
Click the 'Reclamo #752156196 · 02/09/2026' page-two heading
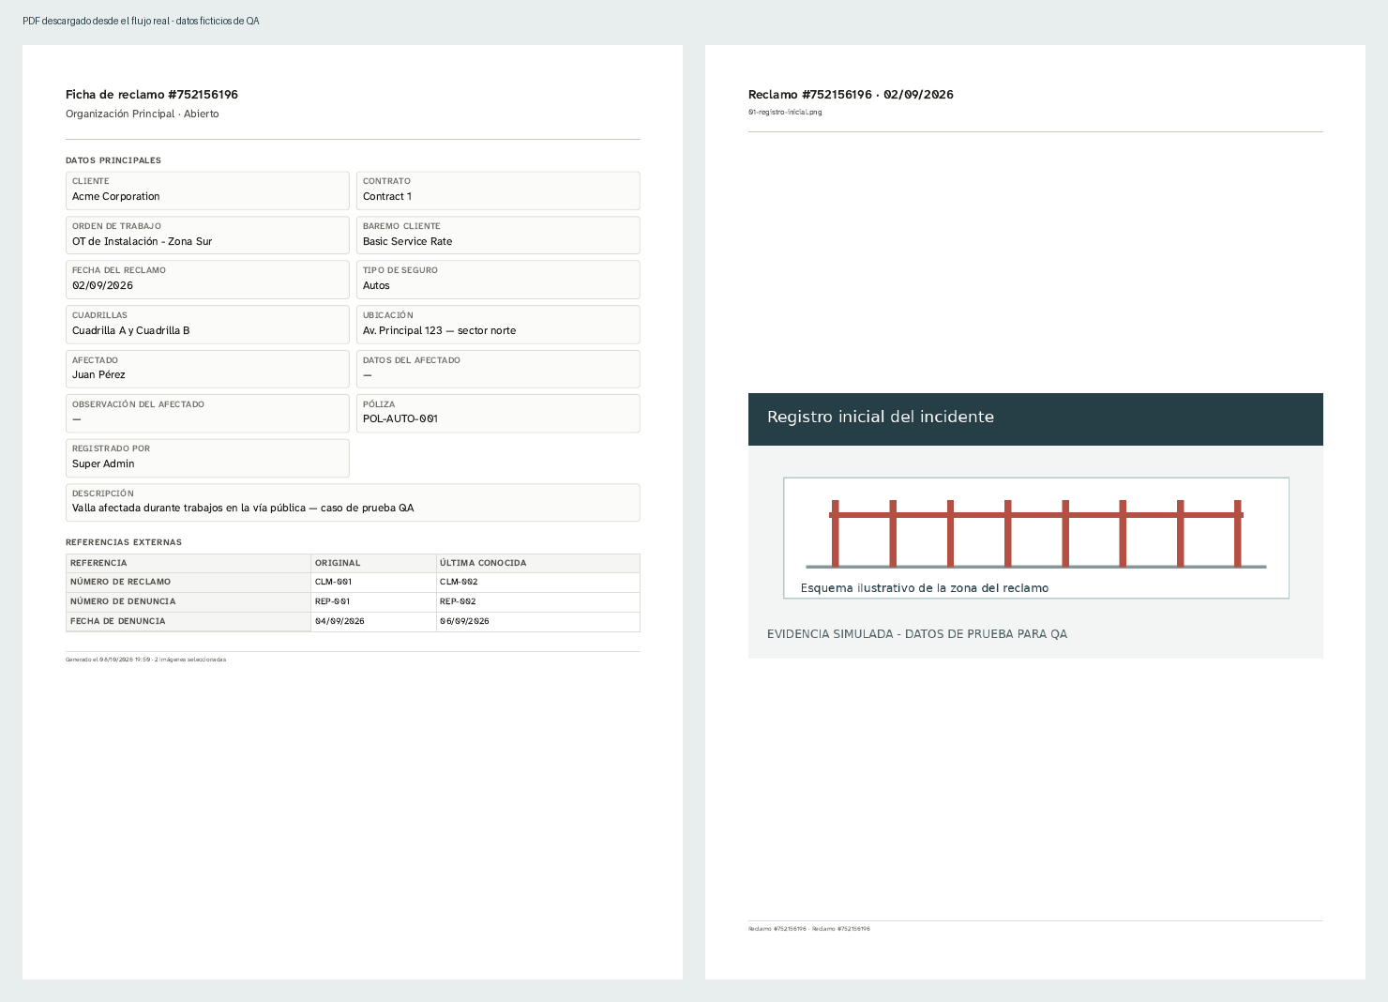pos(851,95)
